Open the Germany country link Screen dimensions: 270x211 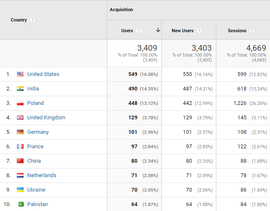(x=38, y=132)
